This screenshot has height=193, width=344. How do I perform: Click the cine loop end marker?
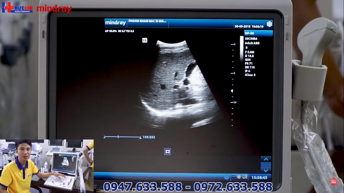(x=140, y=137)
